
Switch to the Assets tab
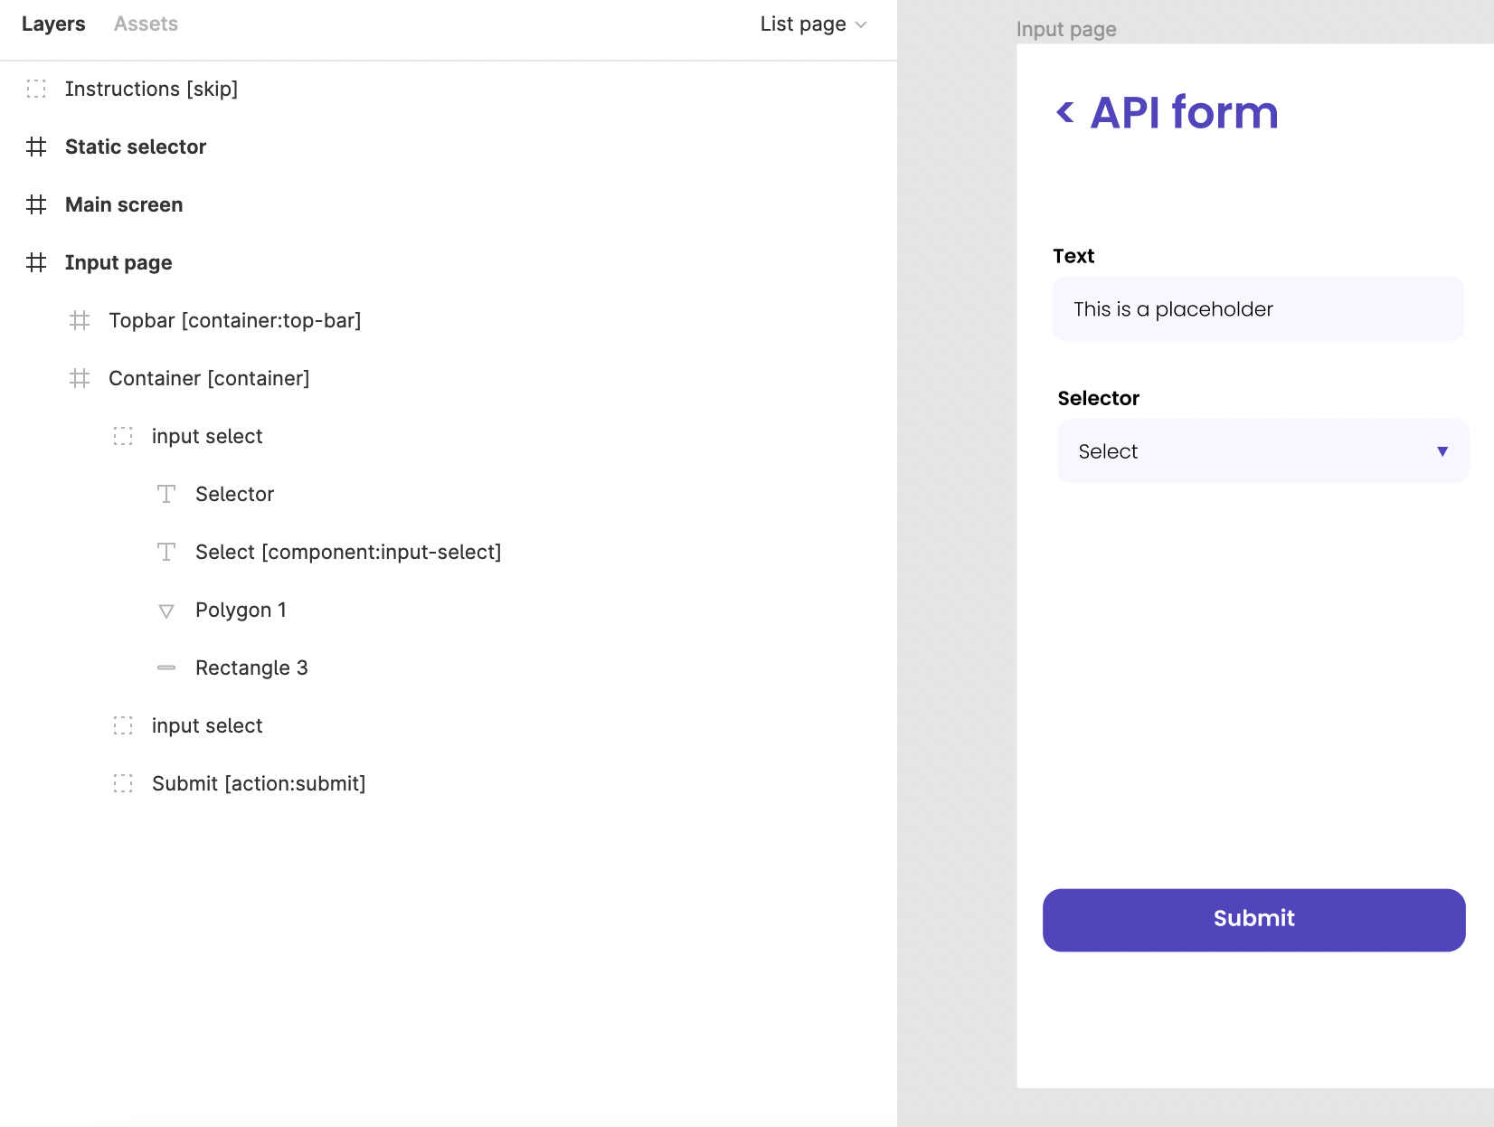146,24
